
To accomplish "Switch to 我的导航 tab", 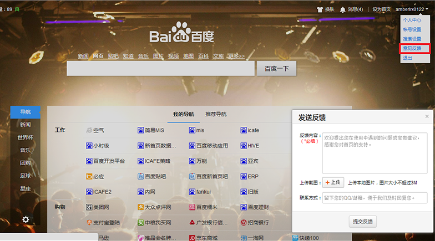I will 184,114.
